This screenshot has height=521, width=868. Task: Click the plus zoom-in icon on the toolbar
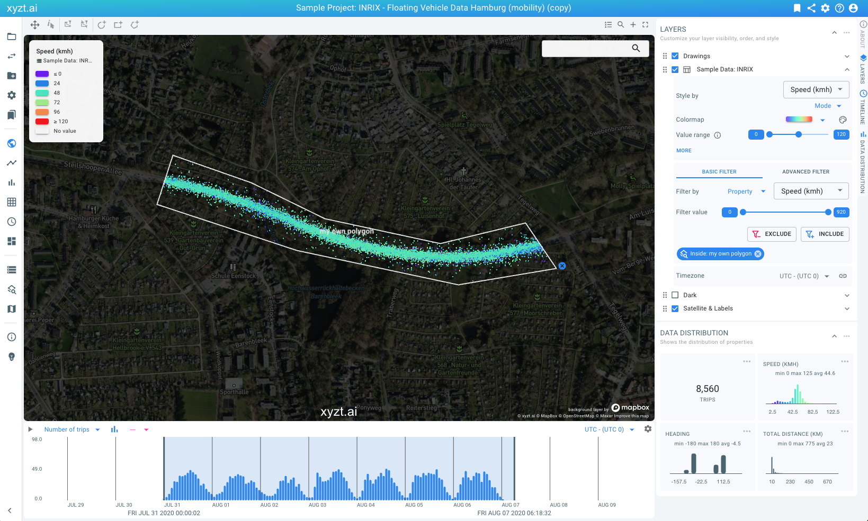(633, 25)
